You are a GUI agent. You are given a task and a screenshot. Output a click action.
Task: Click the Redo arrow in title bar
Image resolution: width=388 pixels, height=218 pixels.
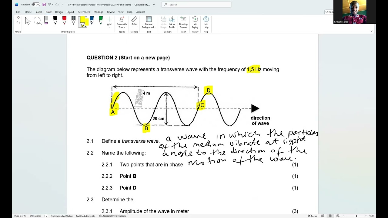(57, 5)
